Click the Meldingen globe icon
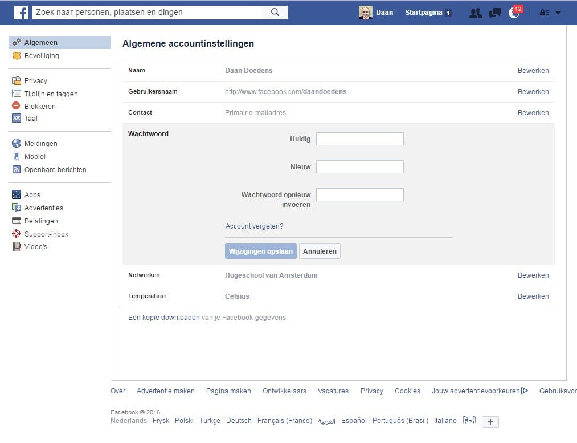 pyautogui.click(x=17, y=143)
